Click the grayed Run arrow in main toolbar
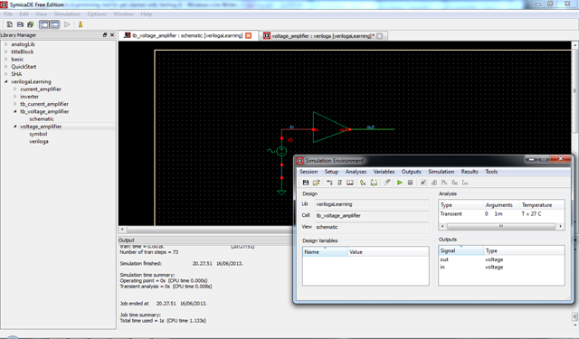This screenshot has height=339, width=579. coord(67,24)
